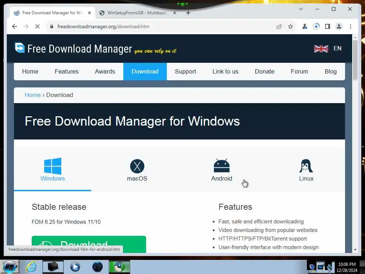The image size is (365, 274).
Task: Open the Awards menu item
Action: (x=105, y=71)
